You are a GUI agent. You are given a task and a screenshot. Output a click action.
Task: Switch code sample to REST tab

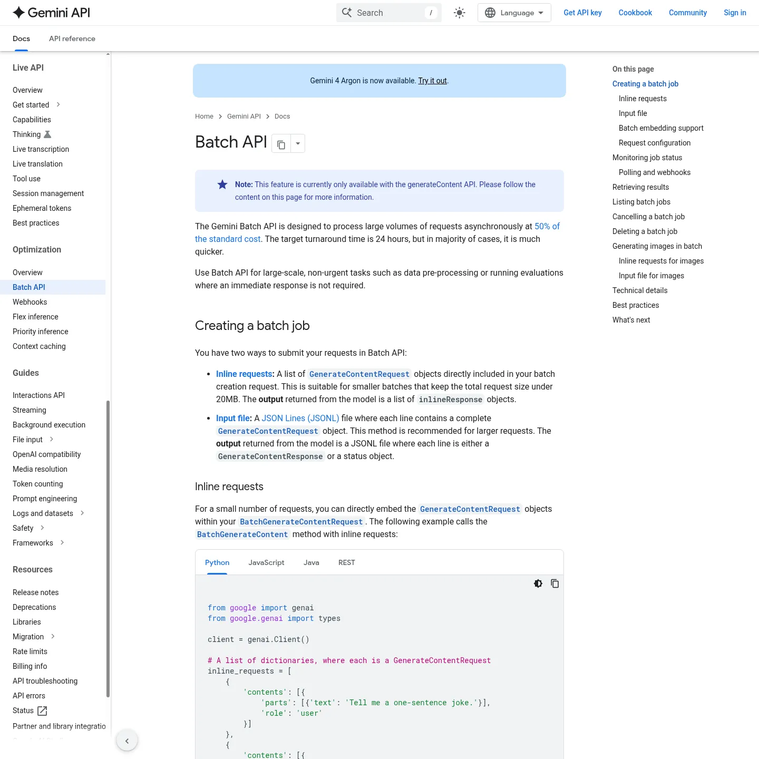click(347, 562)
